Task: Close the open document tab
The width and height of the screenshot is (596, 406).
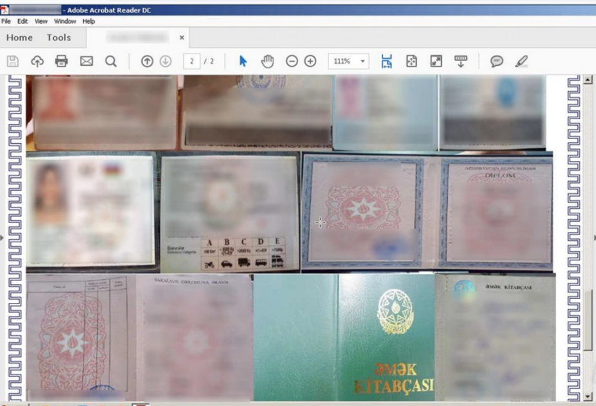Action: click(182, 37)
